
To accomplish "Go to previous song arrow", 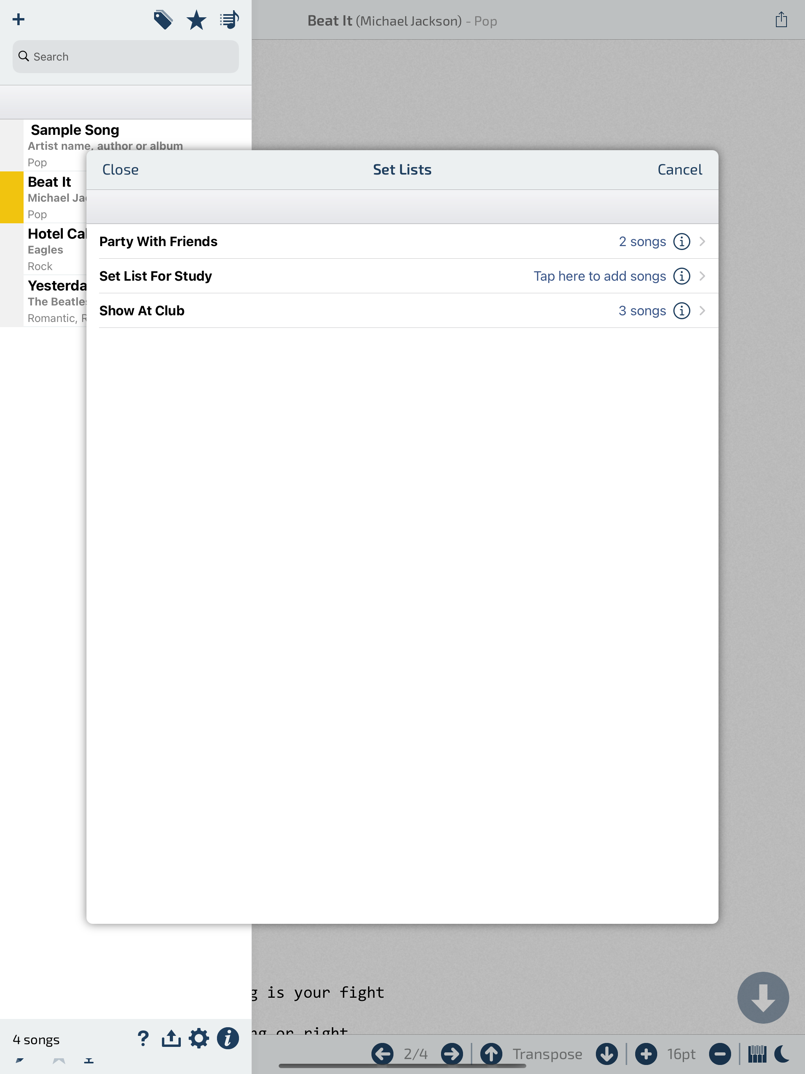I will click(382, 1054).
